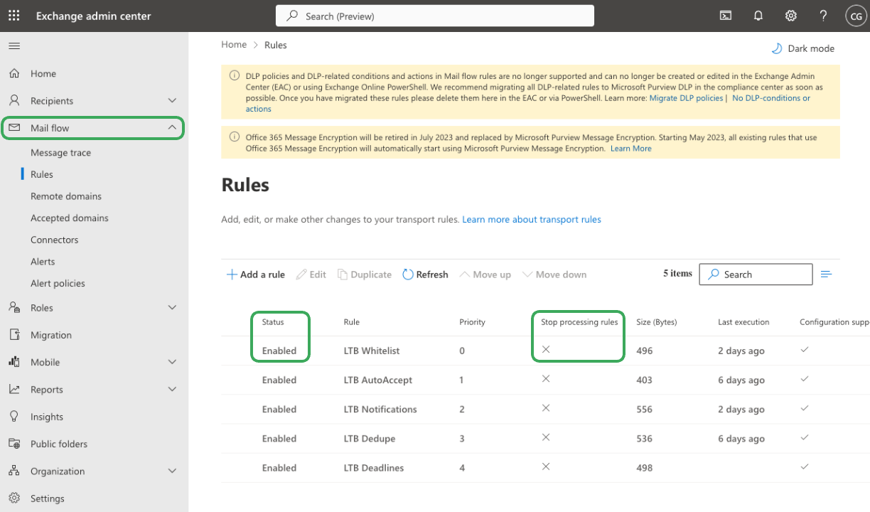
Task: Click the Insights lightbulb icon
Action: point(14,417)
